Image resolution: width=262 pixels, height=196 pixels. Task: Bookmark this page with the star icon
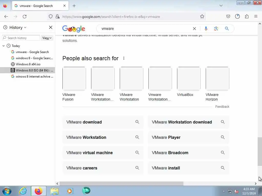coord(202,16)
